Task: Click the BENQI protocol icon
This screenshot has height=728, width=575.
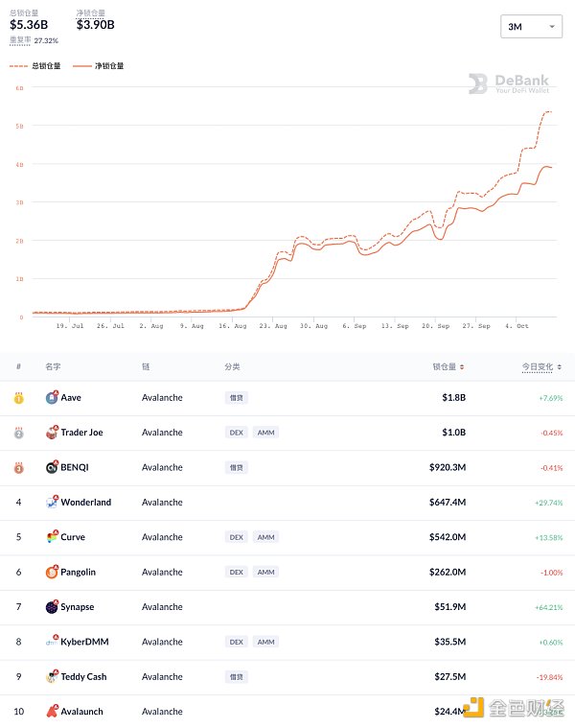Action: [x=52, y=467]
